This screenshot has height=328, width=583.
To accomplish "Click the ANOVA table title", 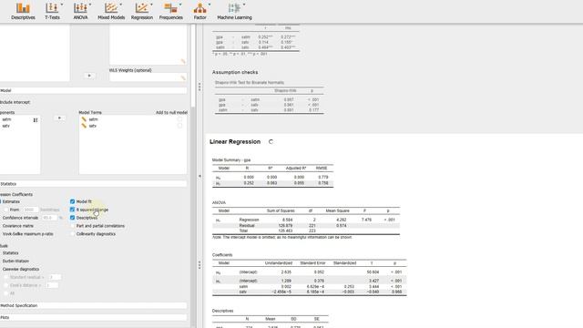I will point(219,202).
